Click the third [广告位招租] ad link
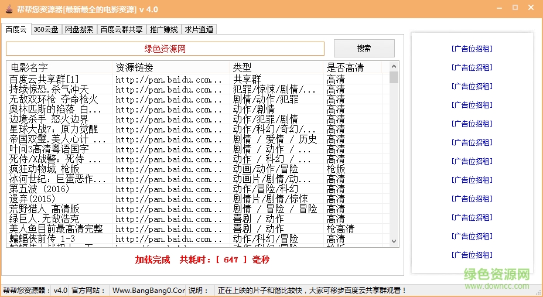 click(x=472, y=86)
